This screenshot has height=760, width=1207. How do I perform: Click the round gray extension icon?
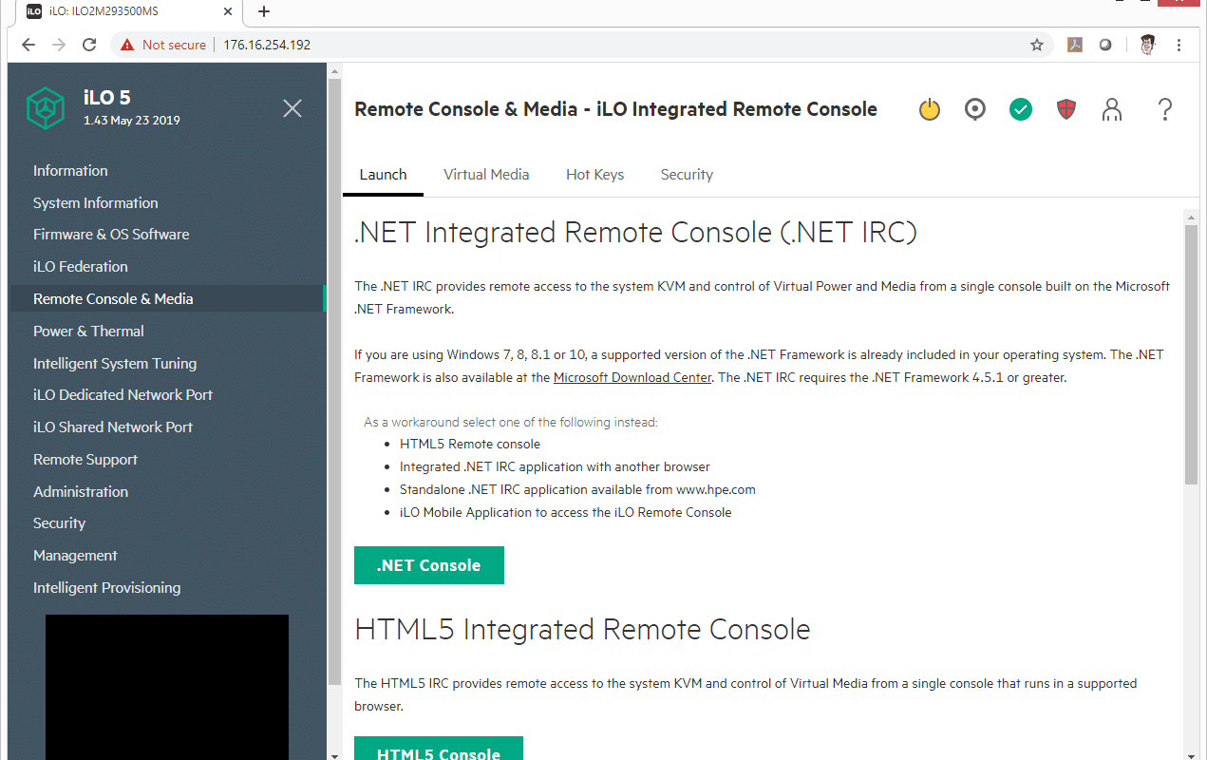click(x=1105, y=45)
